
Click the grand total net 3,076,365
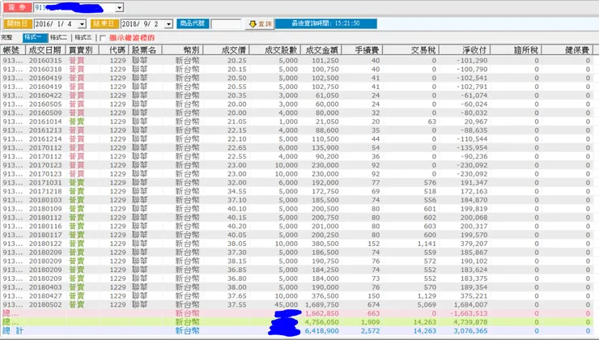[470, 331]
